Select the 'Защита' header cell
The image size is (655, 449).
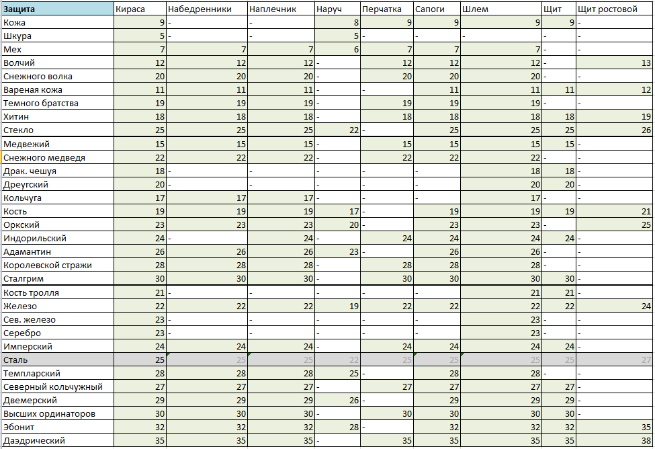58,9
